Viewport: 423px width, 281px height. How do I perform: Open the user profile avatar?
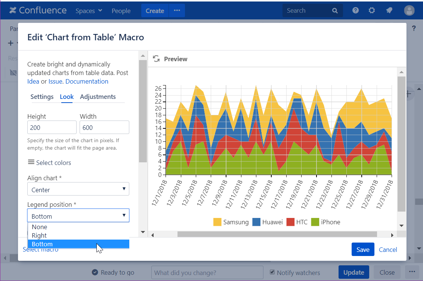[x=410, y=11]
